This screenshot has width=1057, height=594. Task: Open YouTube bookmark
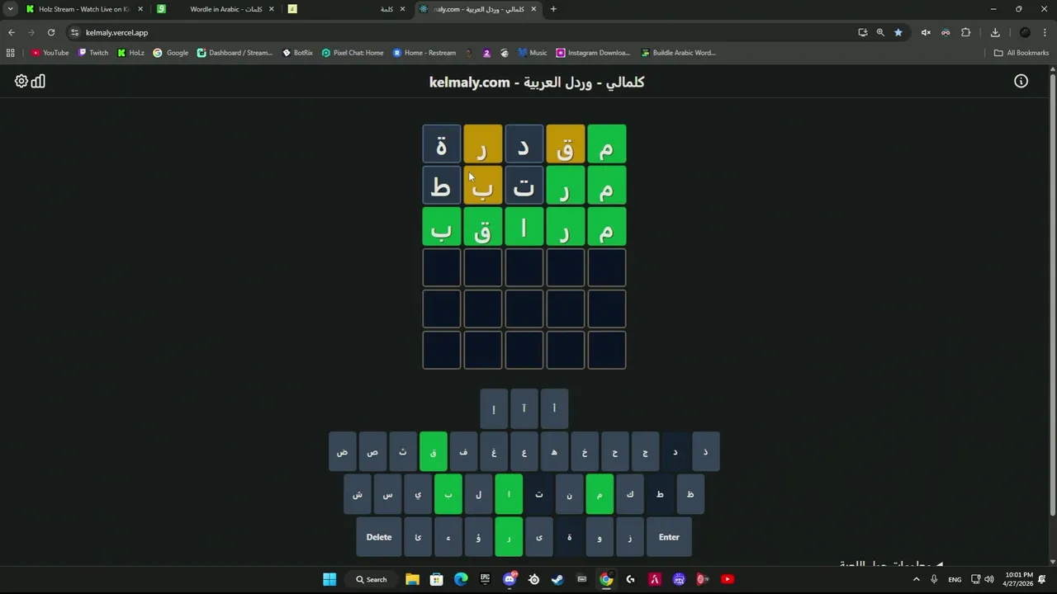coord(50,53)
